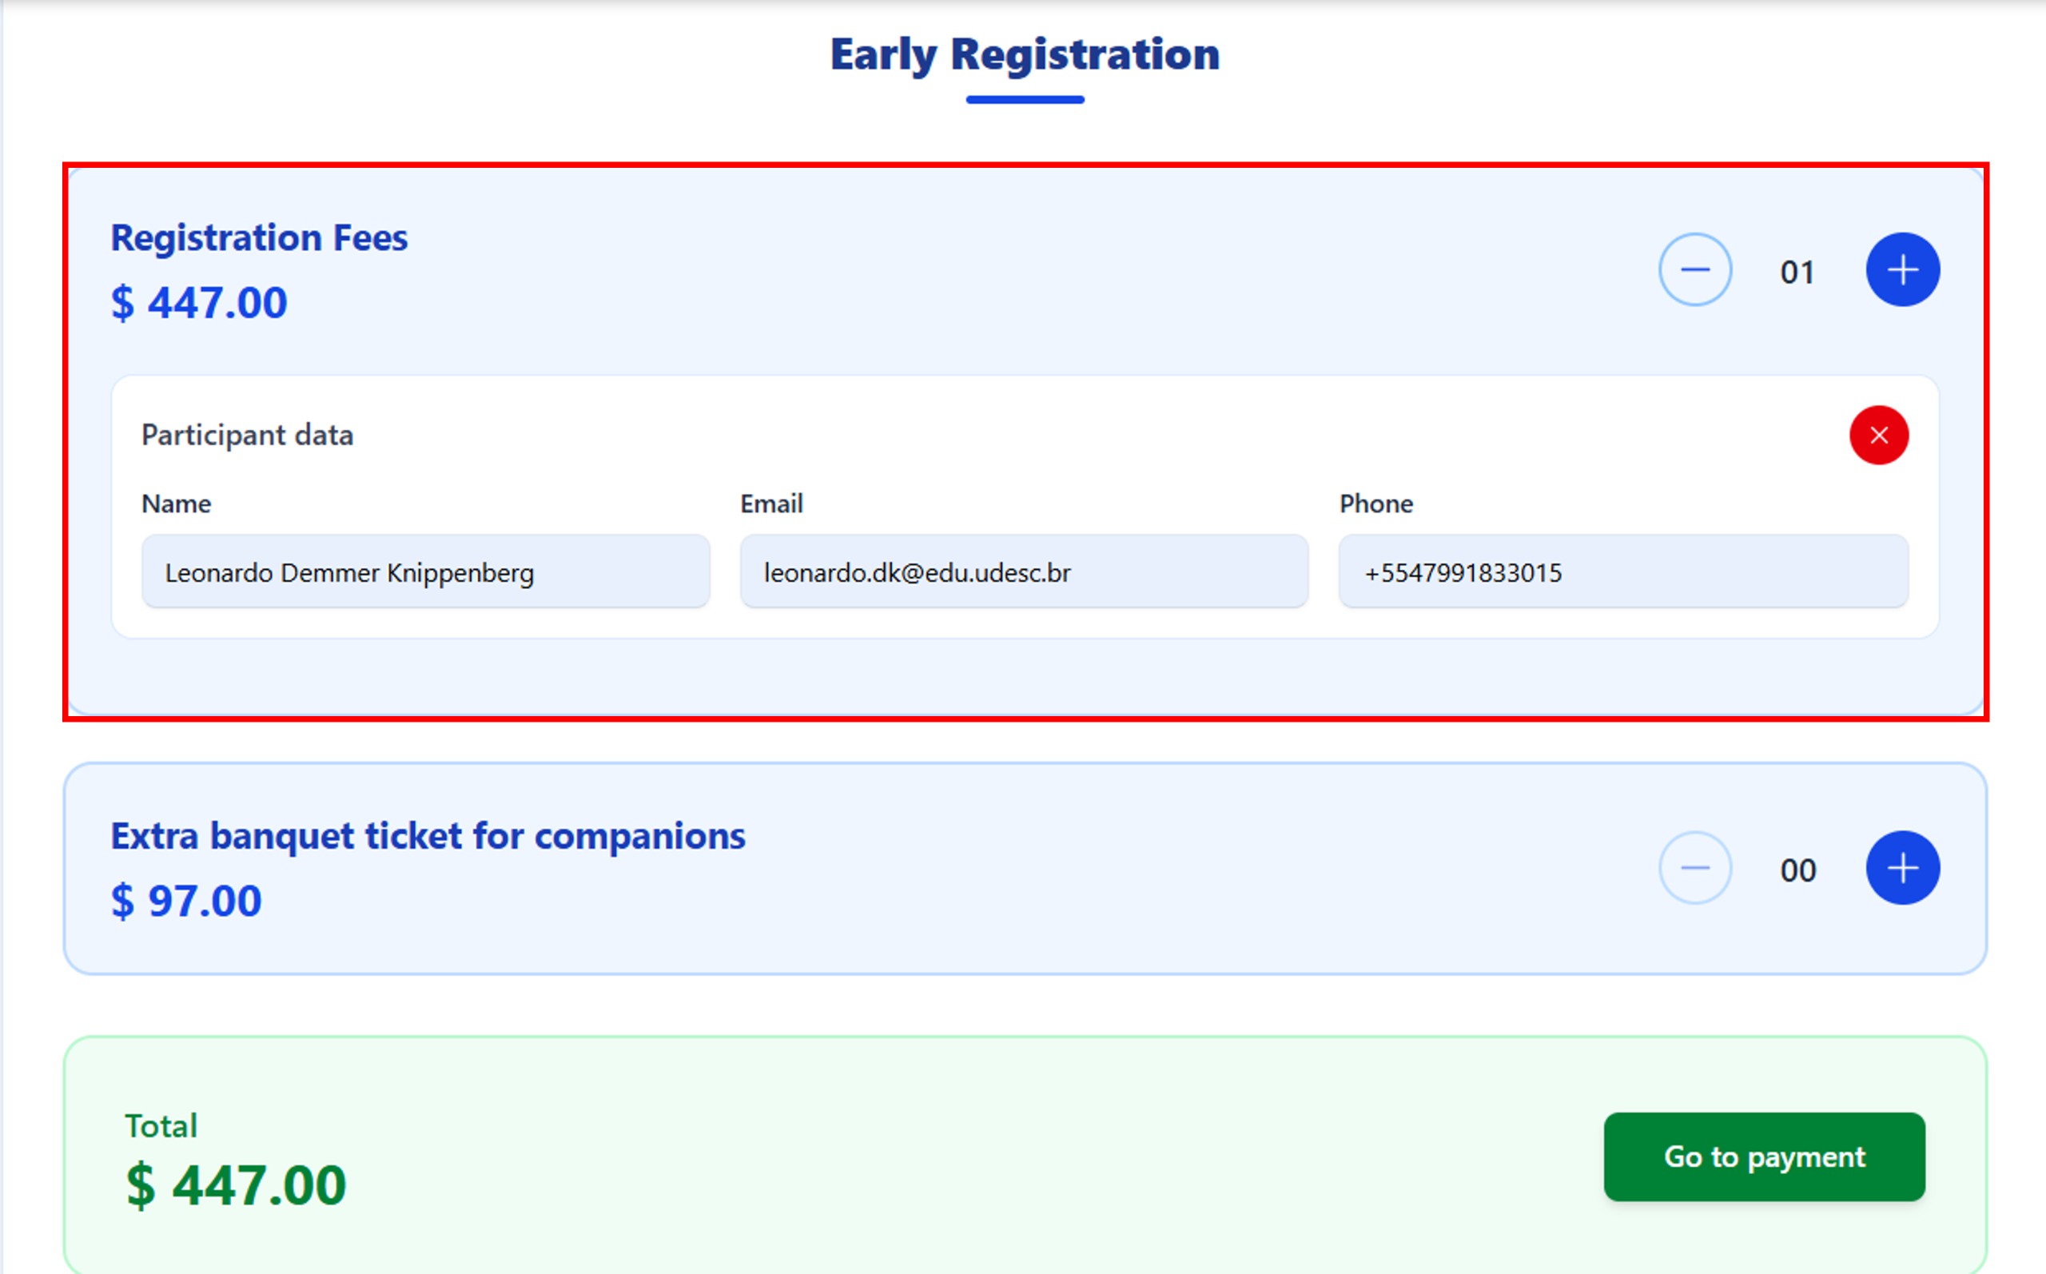
Task: Click the Registration Fees title
Action: pyautogui.click(x=260, y=238)
